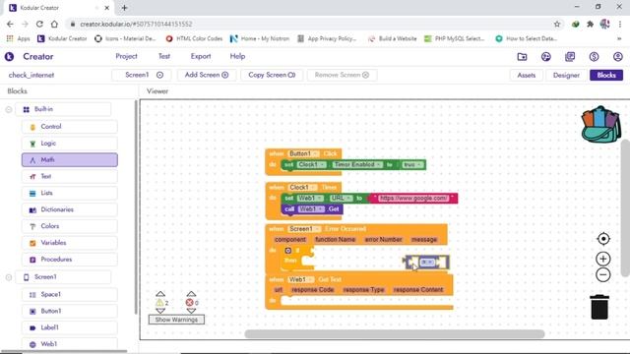
Task: Zoom out the blocks workspace
Action: [603, 275]
